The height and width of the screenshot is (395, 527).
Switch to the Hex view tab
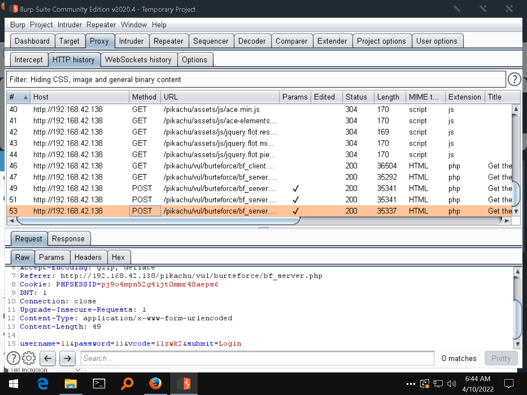118,257
